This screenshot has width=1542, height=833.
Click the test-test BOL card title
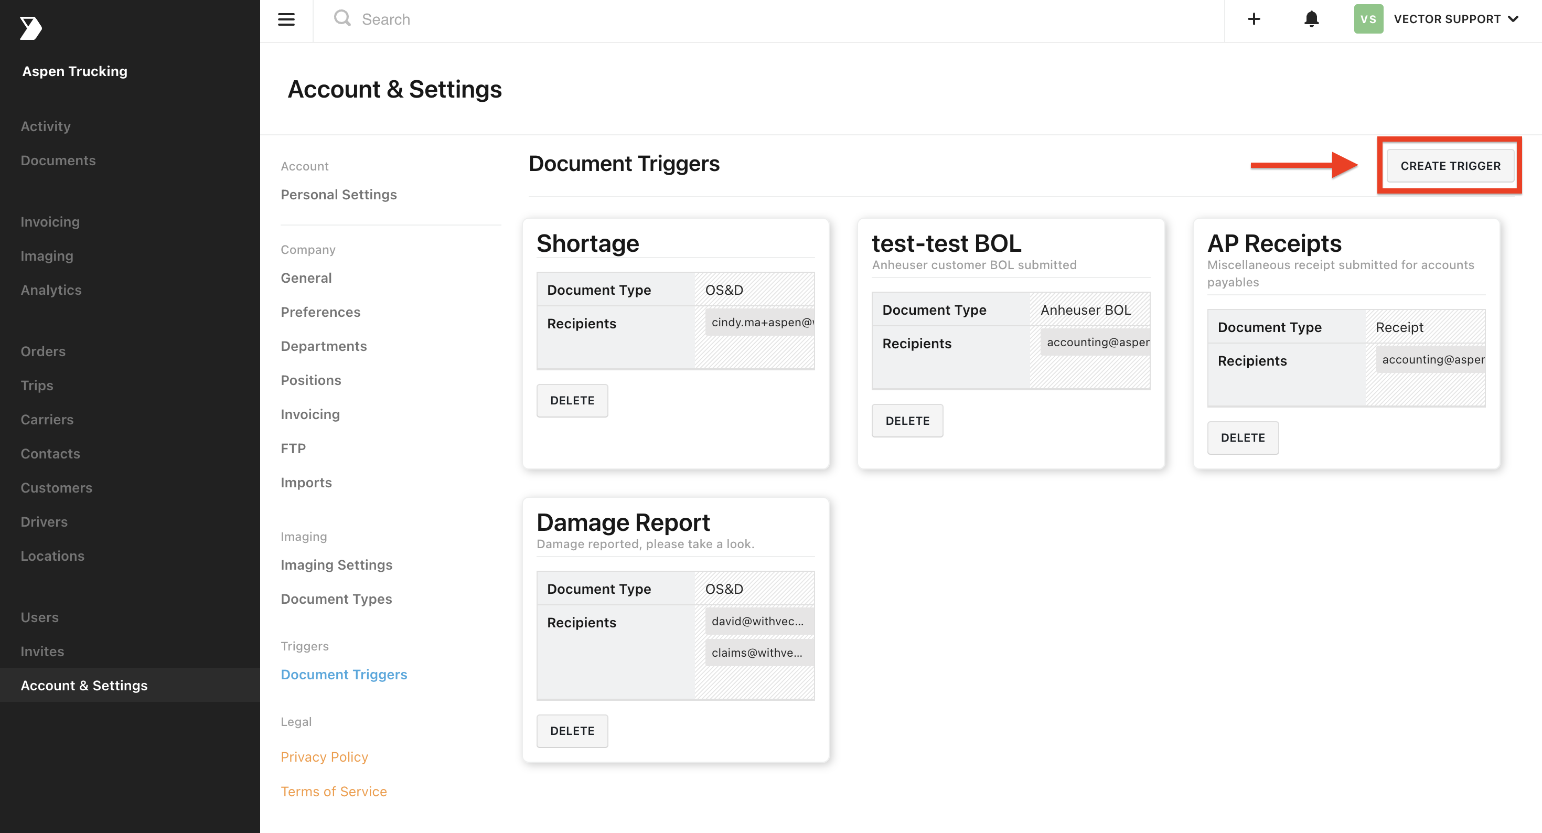click(x=946, y=243)
